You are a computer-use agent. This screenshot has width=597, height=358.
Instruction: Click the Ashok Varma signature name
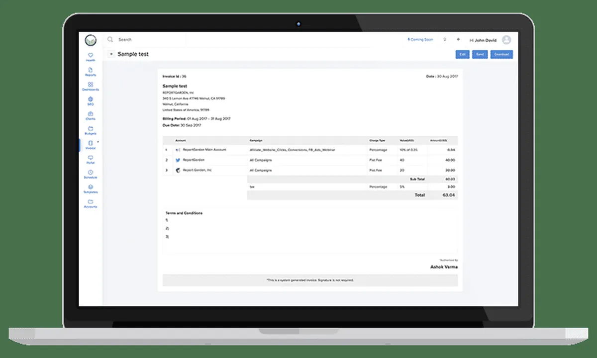[x=444, y=267]
